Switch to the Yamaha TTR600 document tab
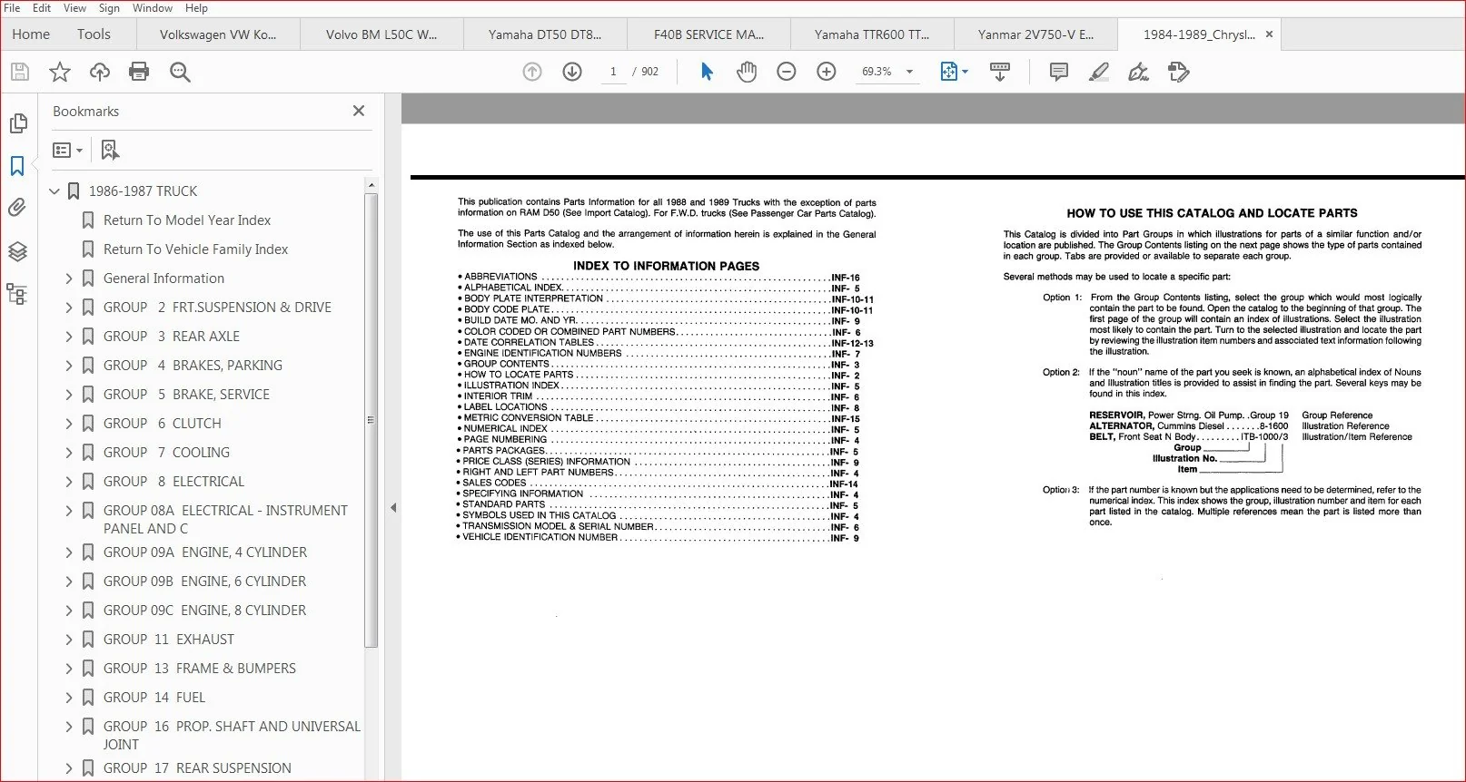 tap(872, 34)
